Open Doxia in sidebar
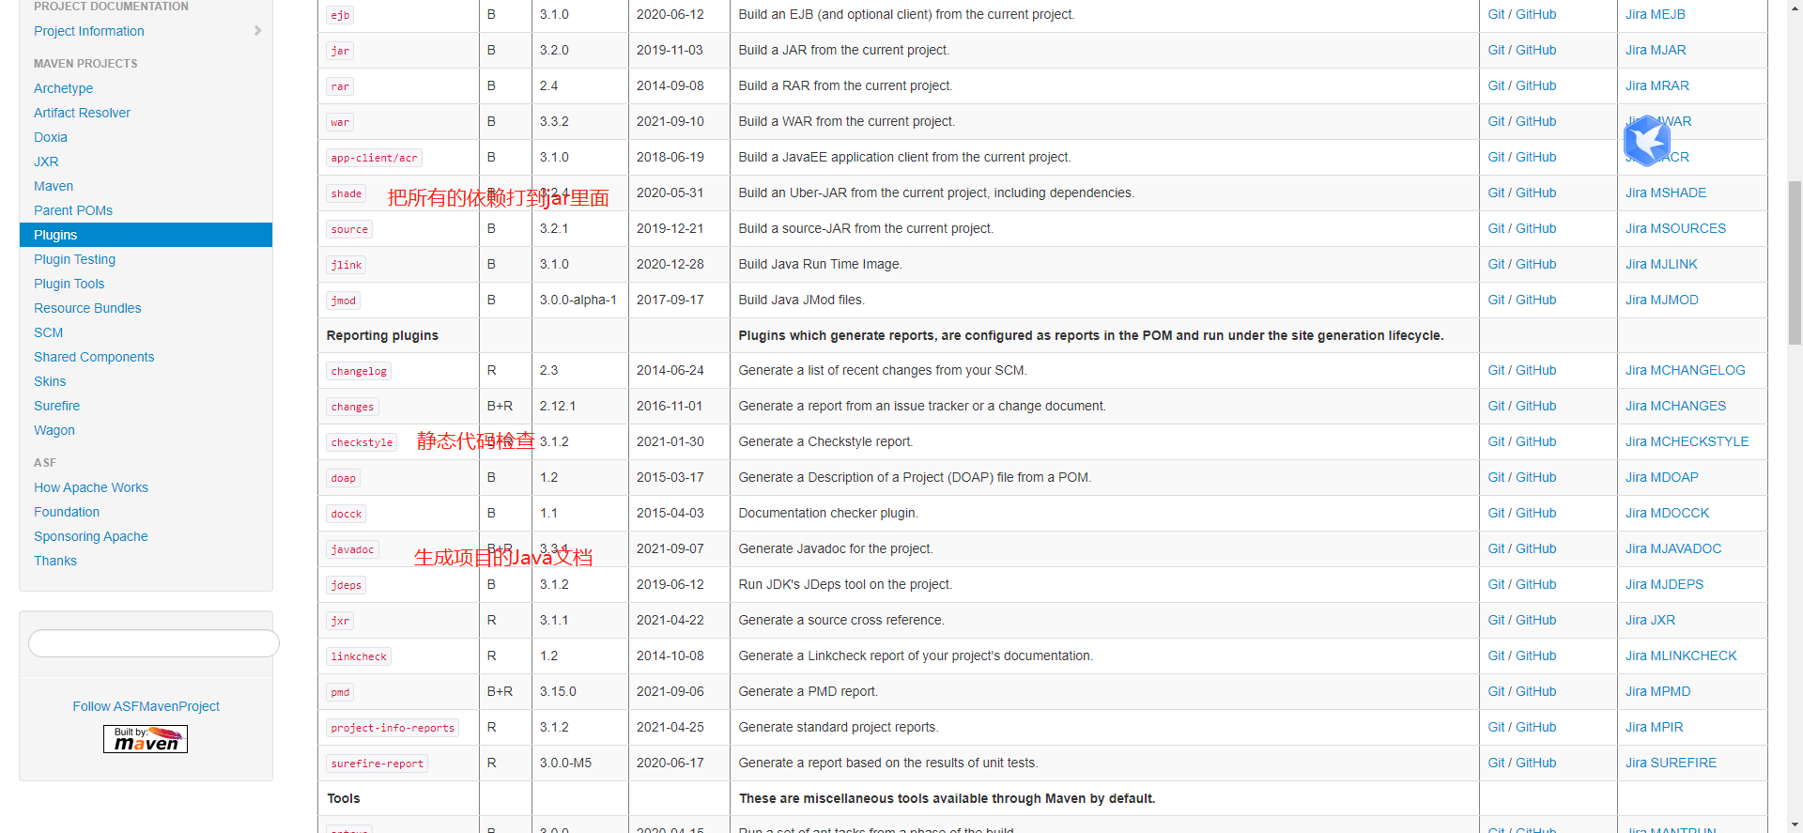Viewport: 1803px width, 833px height. tap(51, 137)
